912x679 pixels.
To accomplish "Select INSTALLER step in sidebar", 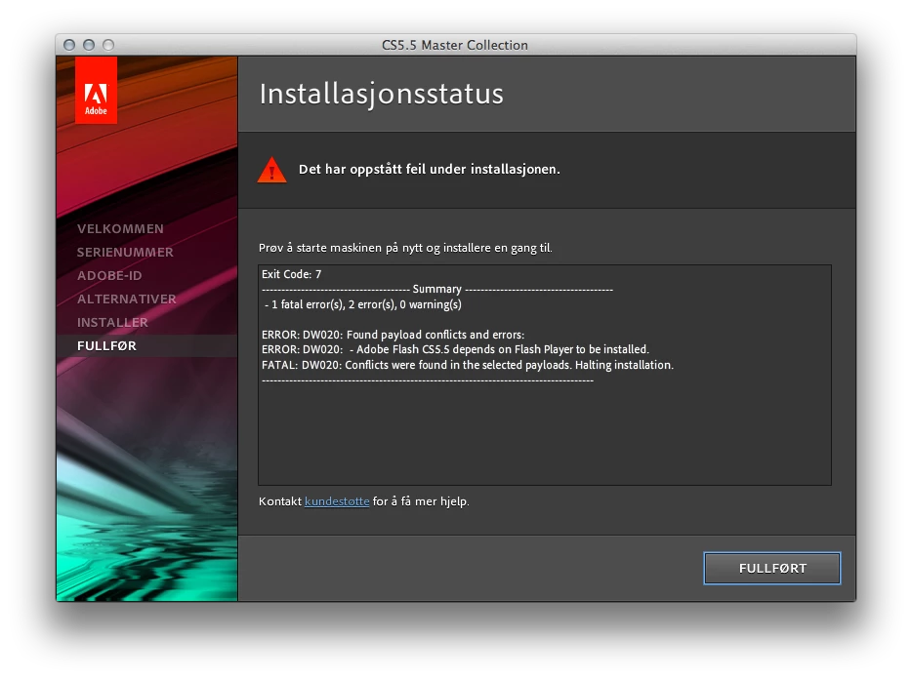I will pyautogui.click(x=112, y=322).
